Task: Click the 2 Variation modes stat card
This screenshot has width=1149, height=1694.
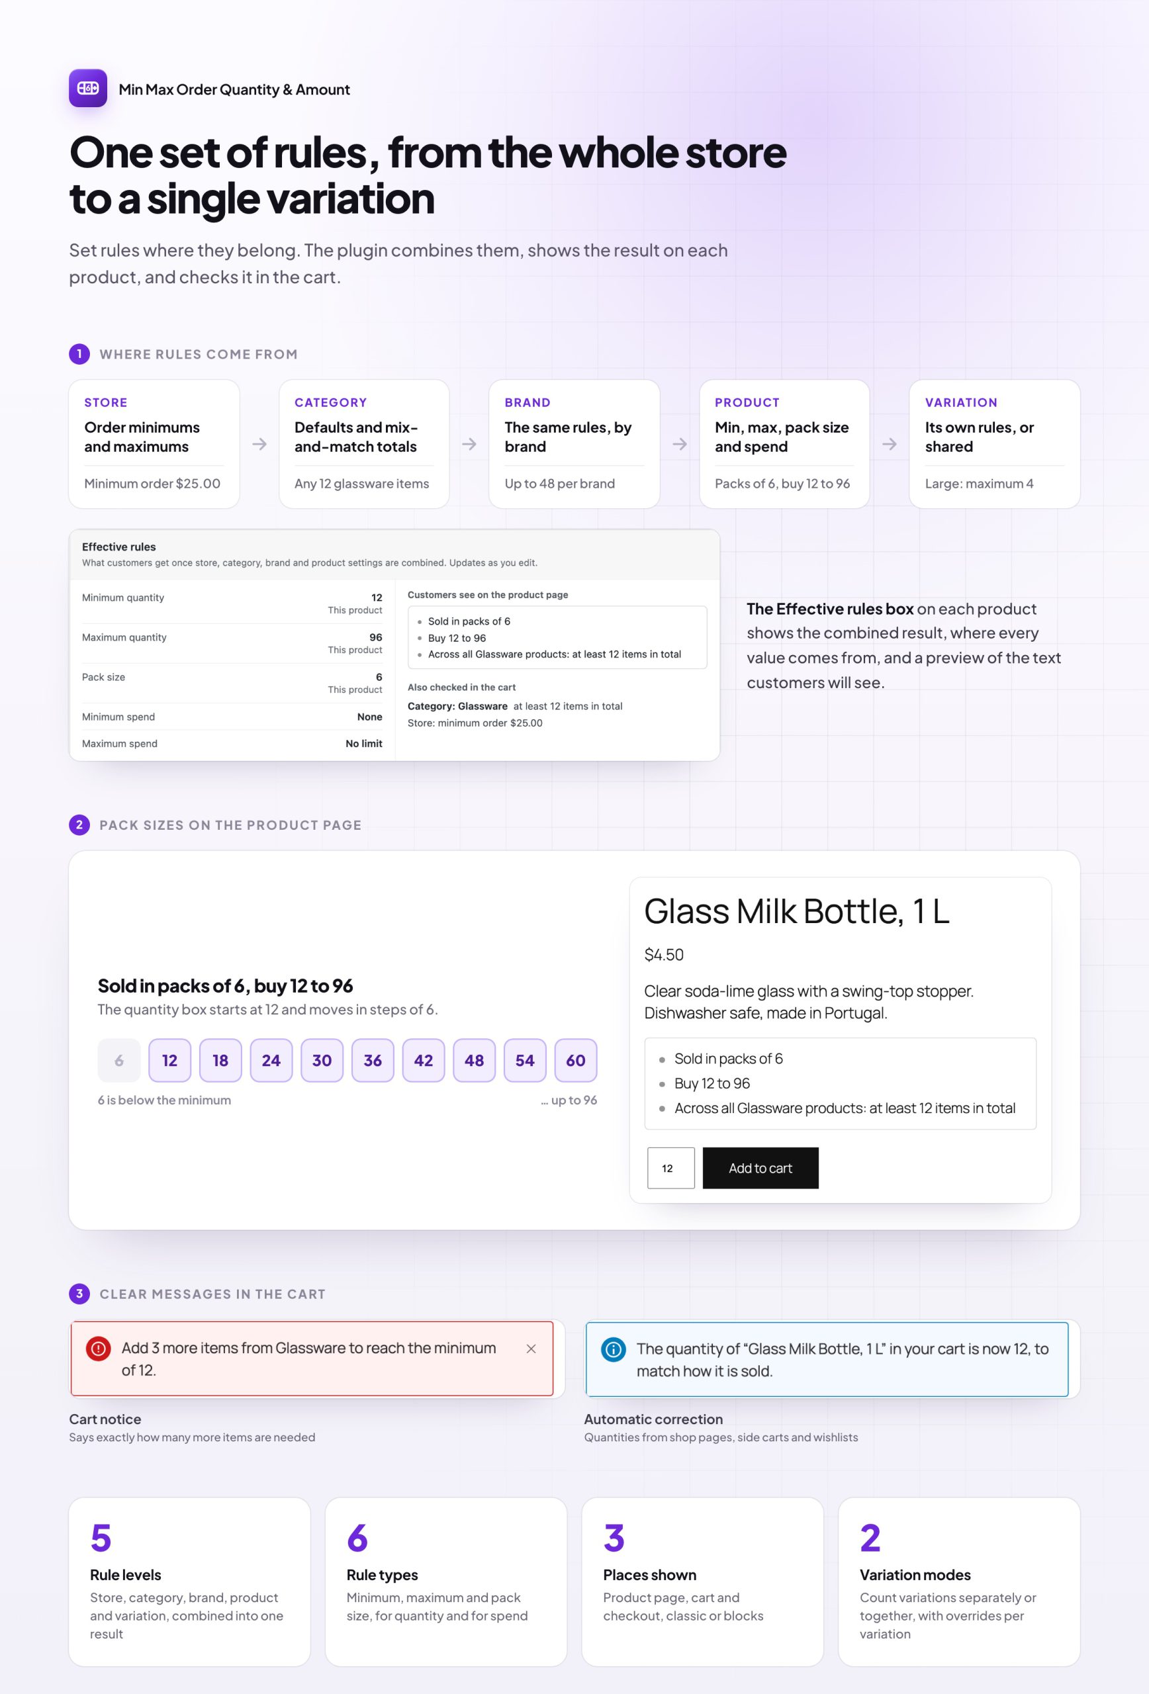Action: pyautogui.click(x=960, y=1581)
